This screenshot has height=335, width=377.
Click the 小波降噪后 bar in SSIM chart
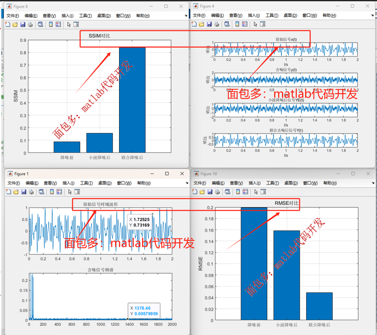(100, 143)
